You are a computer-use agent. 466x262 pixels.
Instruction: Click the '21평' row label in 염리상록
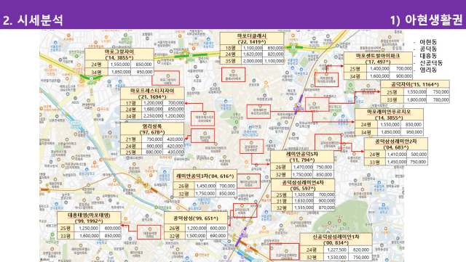(x=130, y=139)
